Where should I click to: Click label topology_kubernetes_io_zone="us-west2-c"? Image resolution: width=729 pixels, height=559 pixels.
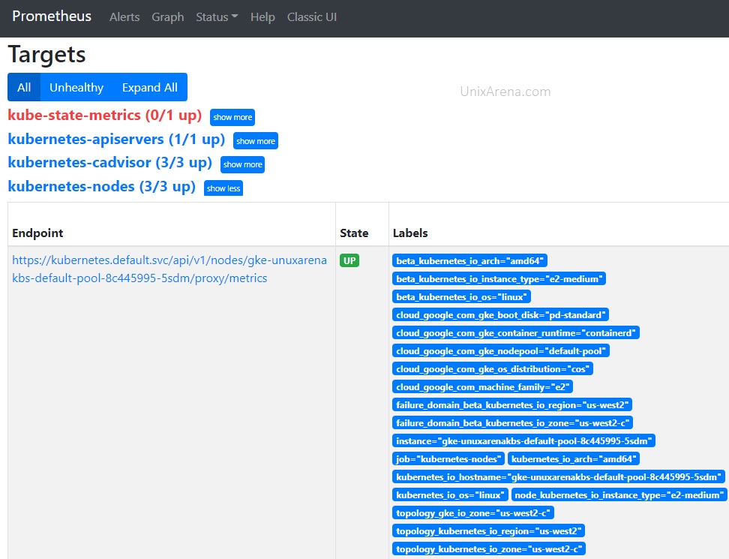[x=489, y=549]
